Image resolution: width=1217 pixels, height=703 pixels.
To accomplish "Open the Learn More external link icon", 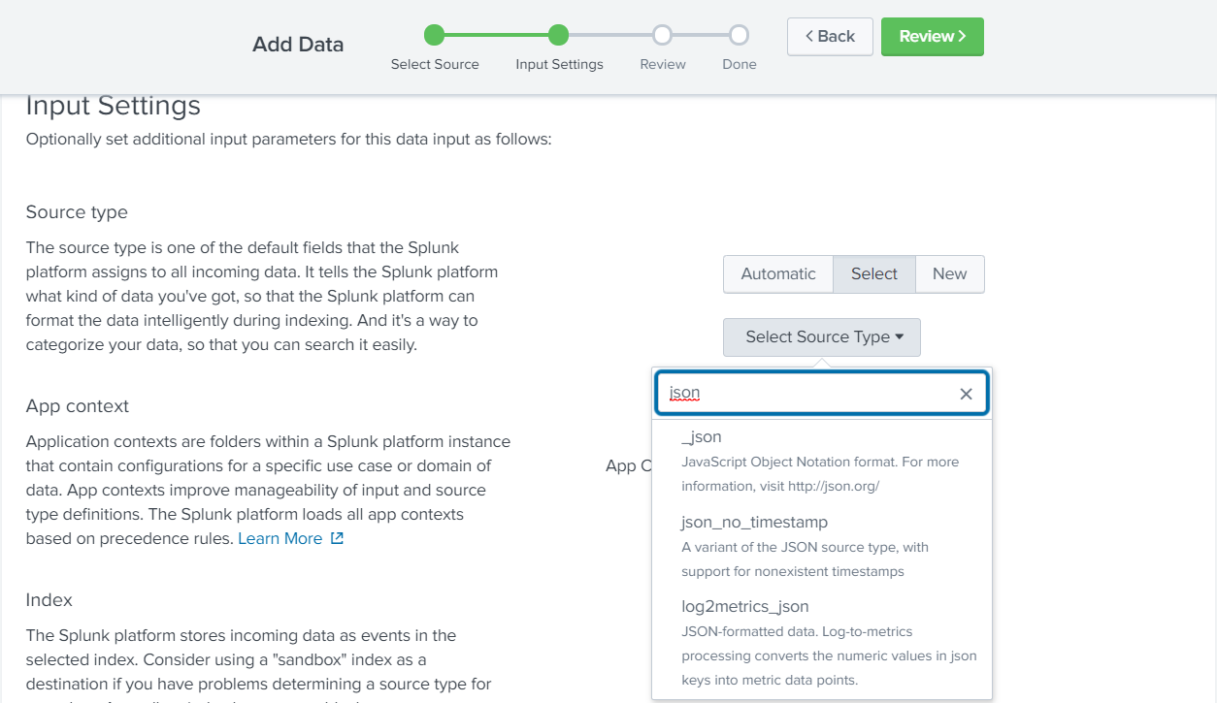I will pos(337,538).
